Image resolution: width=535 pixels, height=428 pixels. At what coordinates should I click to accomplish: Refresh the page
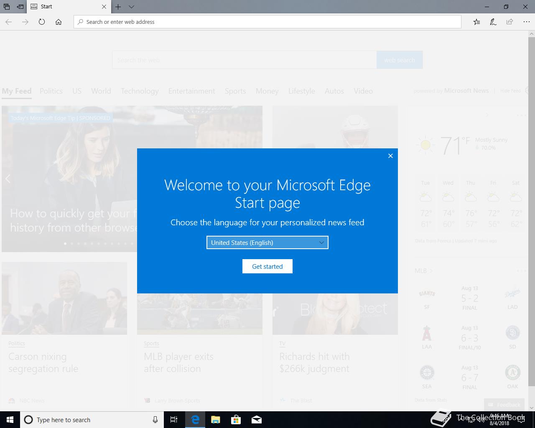(42, 22)
